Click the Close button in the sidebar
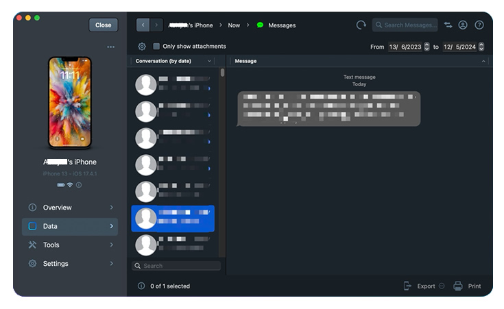Screen dimensions: 504x309 coord(103,25)
